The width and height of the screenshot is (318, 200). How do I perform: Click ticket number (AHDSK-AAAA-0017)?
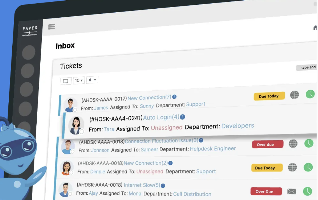(104, 99)
